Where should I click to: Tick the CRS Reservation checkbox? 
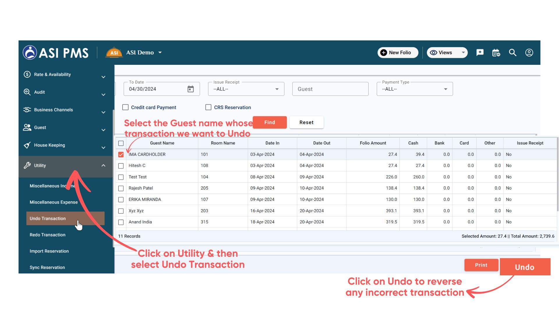click(x=208, y=107)
